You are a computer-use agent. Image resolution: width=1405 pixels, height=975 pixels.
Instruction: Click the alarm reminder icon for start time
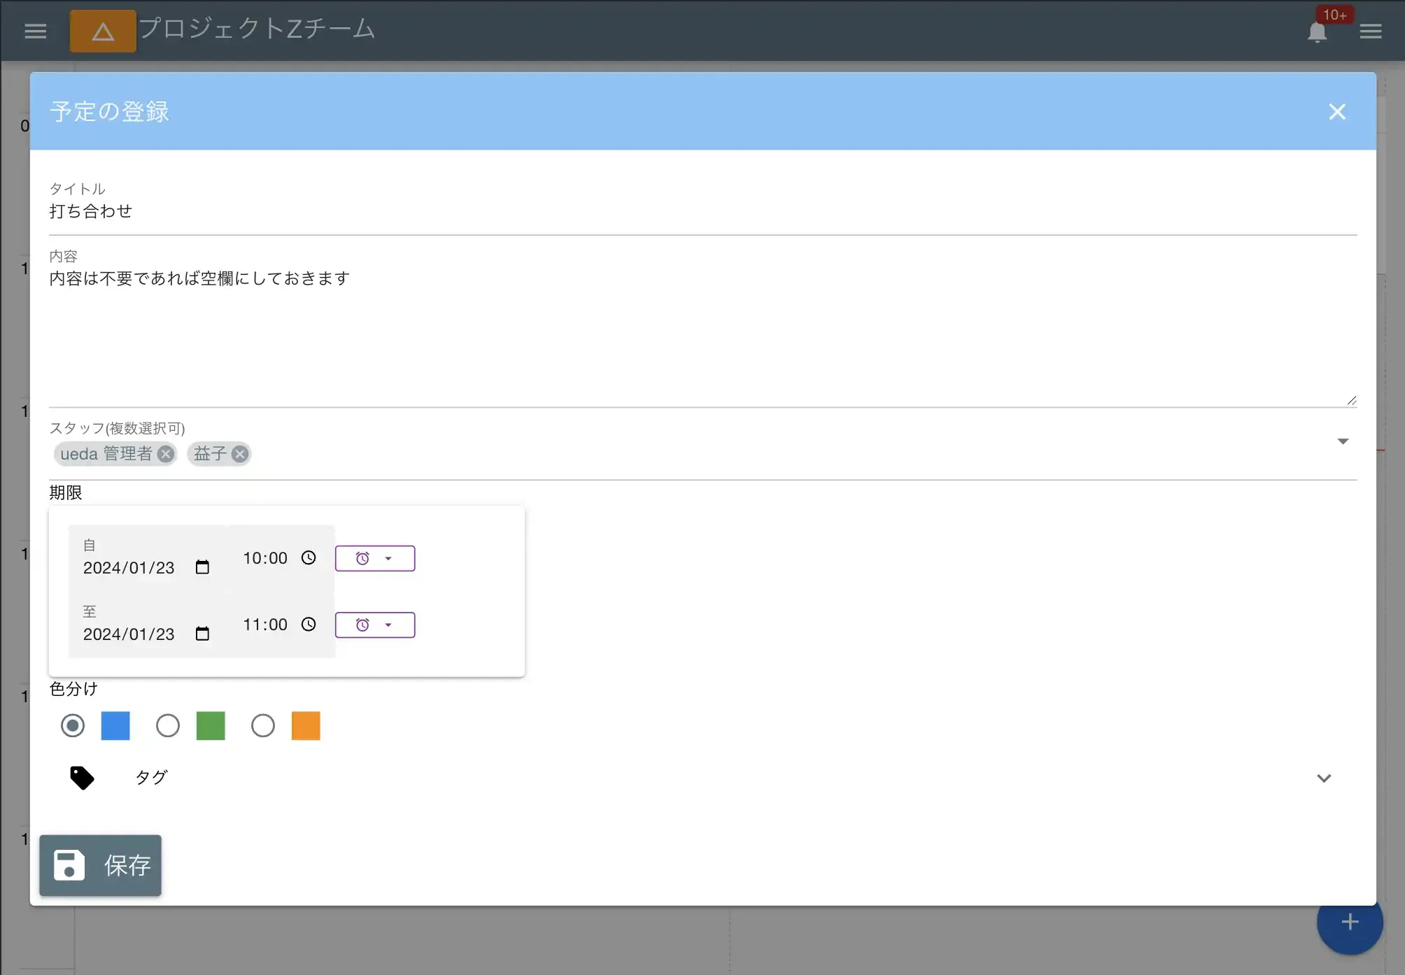(363, 558)
